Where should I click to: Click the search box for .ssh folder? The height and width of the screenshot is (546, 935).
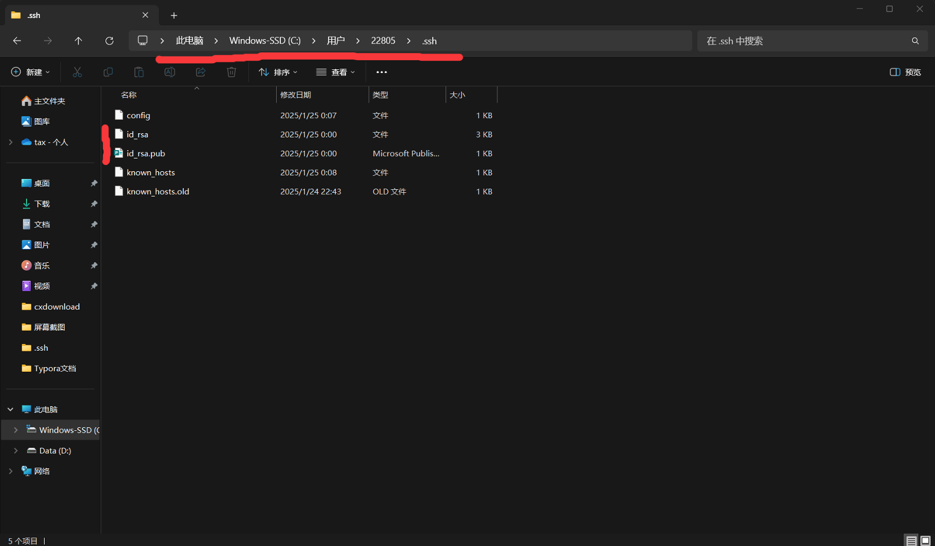point(805,41)
